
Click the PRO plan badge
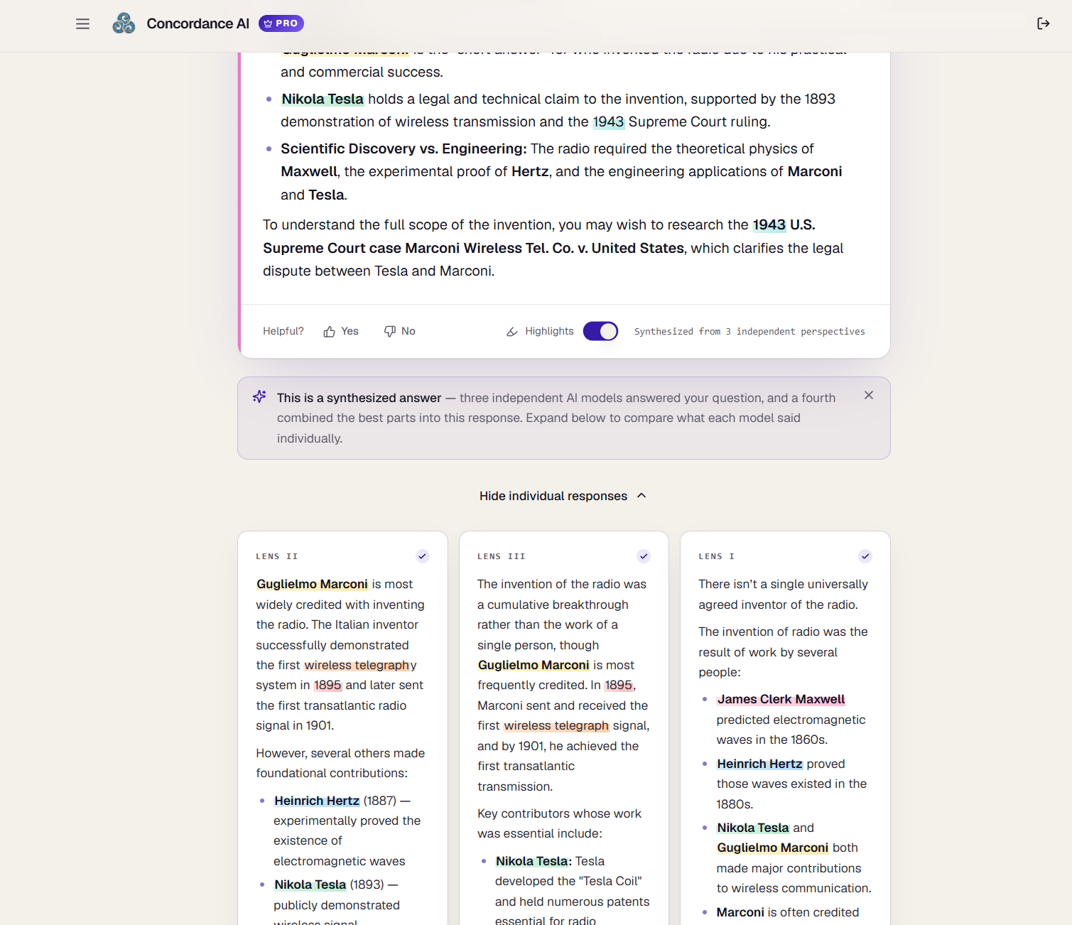[x=281, y=23]
